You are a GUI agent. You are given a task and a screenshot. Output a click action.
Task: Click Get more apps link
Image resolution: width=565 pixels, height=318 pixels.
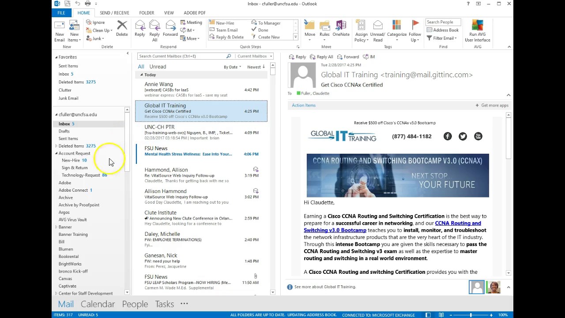[492, 105]
